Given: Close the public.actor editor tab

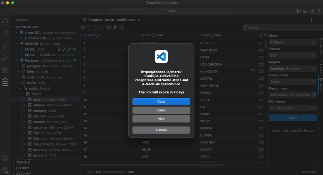Looking at the screenshot, I should coord(139,20).
